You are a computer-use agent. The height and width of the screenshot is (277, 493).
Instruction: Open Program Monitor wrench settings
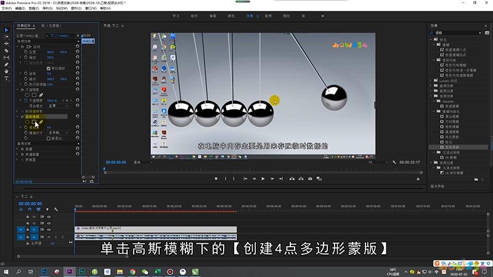click(x=394, y=163)
